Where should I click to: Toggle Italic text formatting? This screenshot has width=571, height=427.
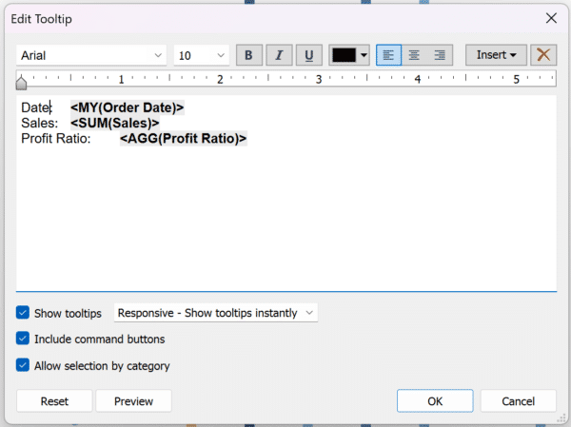279,55
